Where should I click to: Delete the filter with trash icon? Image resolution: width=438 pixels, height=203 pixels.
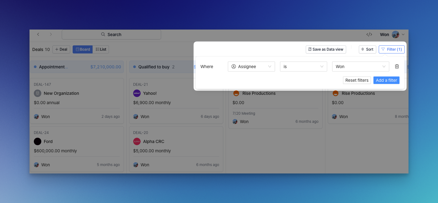click(397, 67)
